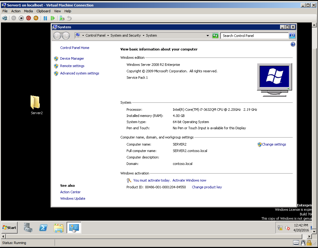
Task: Click the Control Panel breadcrumb text
Action: coord(95,36)
